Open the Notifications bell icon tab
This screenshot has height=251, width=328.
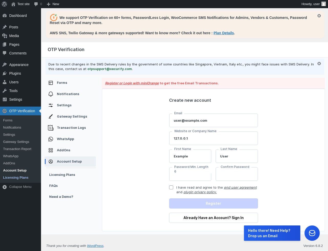tap(51, 94)
